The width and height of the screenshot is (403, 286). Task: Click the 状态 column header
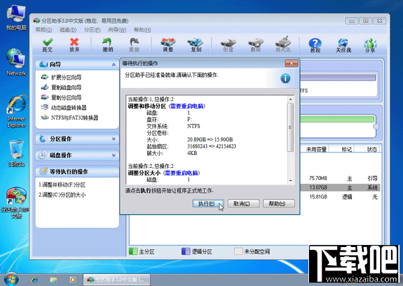[x=371, y=149]
